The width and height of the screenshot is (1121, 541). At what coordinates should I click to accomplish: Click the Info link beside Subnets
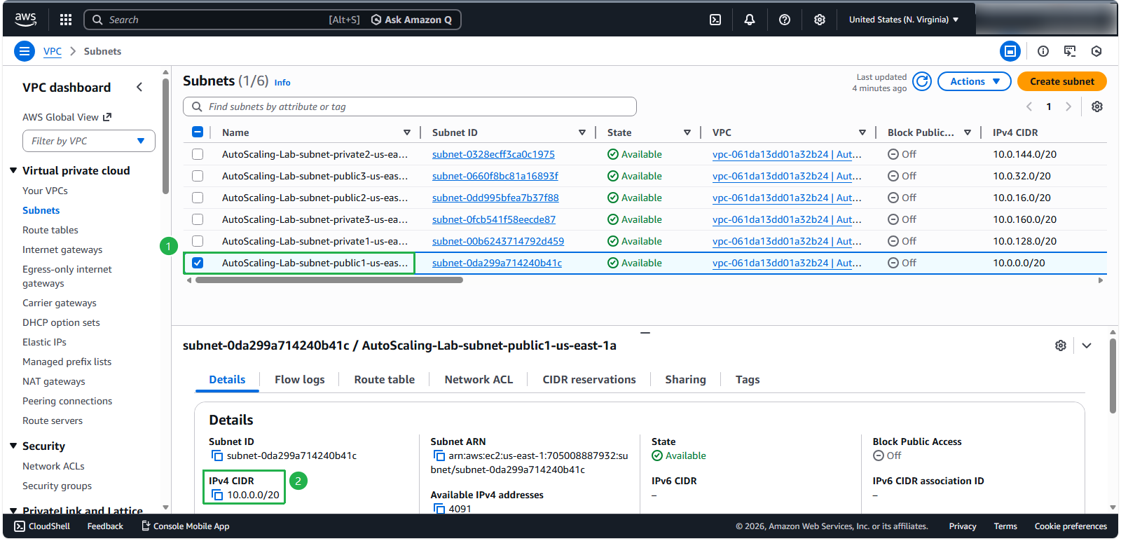(282, 83)
